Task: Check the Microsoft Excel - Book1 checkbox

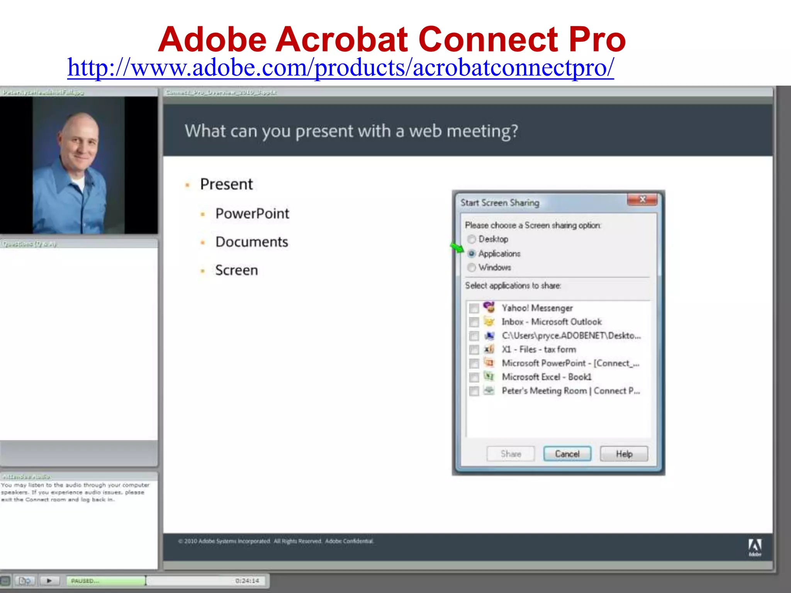Action: pos(474,377)
